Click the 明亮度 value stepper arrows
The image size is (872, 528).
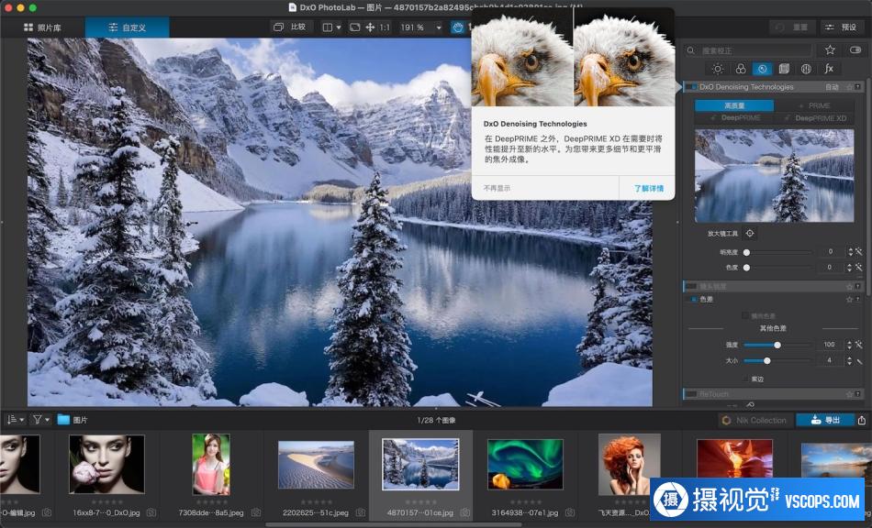click(x=850, y=252)
